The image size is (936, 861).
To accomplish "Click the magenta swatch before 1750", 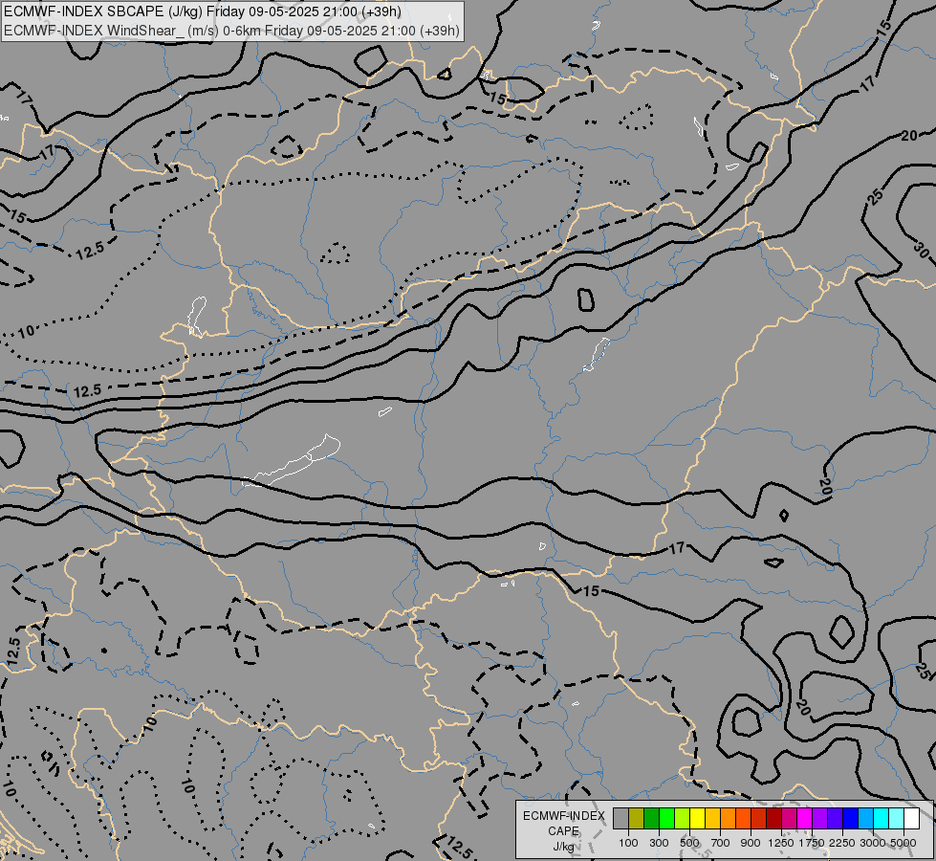I will (804, 819).
